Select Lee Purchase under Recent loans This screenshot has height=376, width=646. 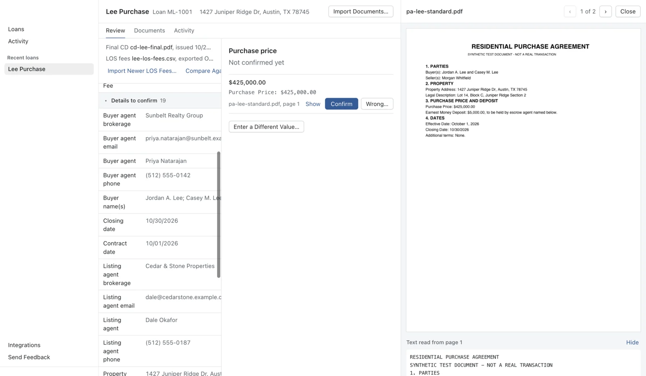coord(49,69)
